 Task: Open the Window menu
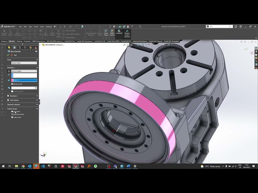(49, 27)
